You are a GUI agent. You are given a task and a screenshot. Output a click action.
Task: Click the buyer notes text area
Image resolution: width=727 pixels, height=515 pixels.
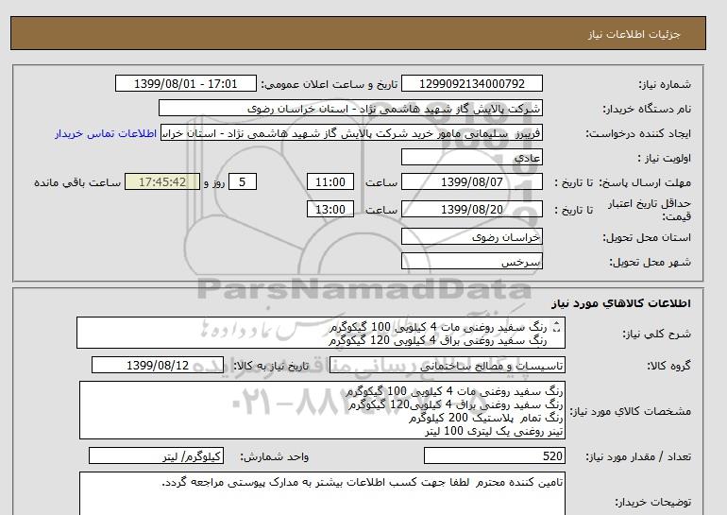[322, 494]
